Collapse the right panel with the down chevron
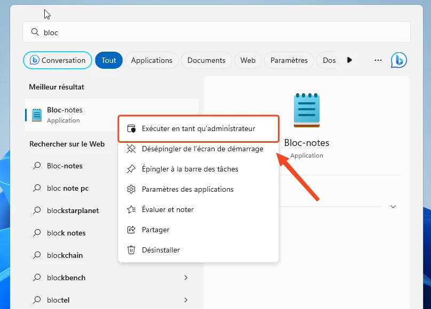This screenshot has width=431, height=309. click(x=393, y=207)
